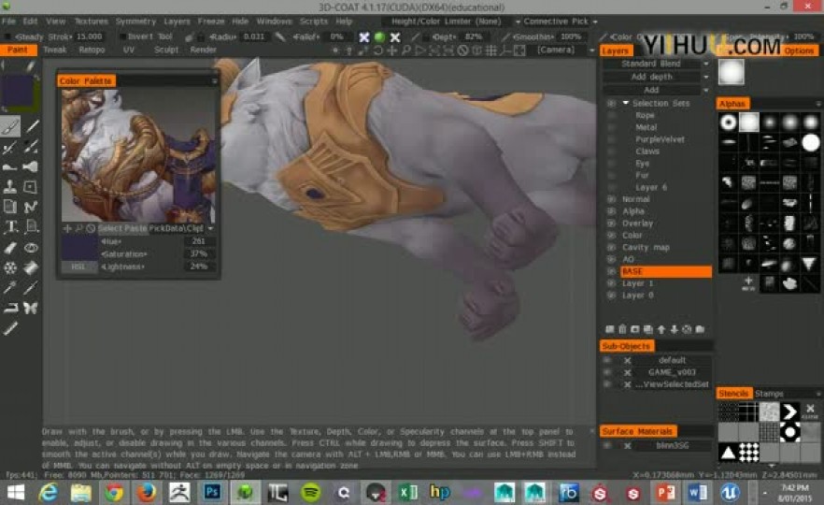Open the Symmetry menu
824x505 pixels.
coord(135,22)
